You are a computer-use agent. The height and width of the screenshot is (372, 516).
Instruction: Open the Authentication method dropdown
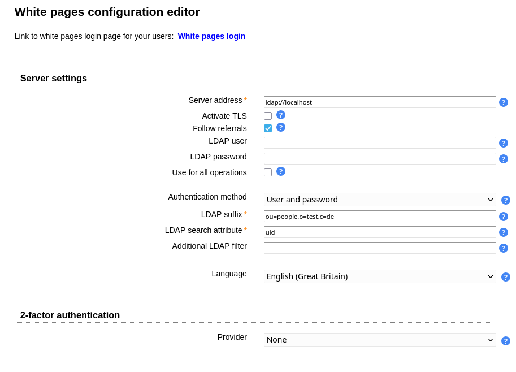point(379,200)
